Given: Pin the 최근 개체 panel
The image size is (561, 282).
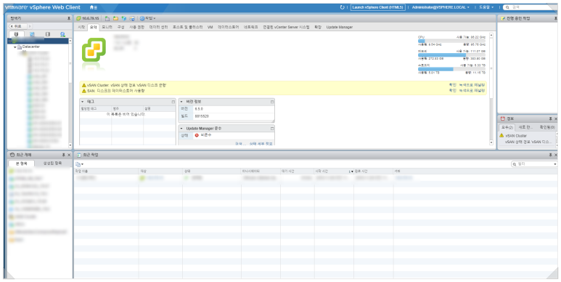Looking at the screenshot, I should click(64, 155).
